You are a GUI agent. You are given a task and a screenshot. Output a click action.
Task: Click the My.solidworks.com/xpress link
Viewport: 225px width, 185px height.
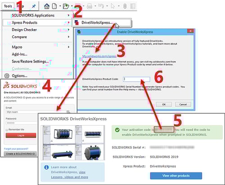(x=99, y=56)
